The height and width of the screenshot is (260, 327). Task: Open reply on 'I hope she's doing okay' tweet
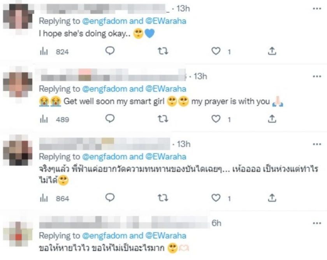click(110, 51)
